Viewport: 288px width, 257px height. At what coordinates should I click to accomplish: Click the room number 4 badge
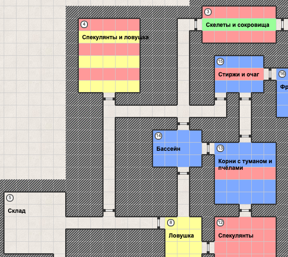click(84, 24)
